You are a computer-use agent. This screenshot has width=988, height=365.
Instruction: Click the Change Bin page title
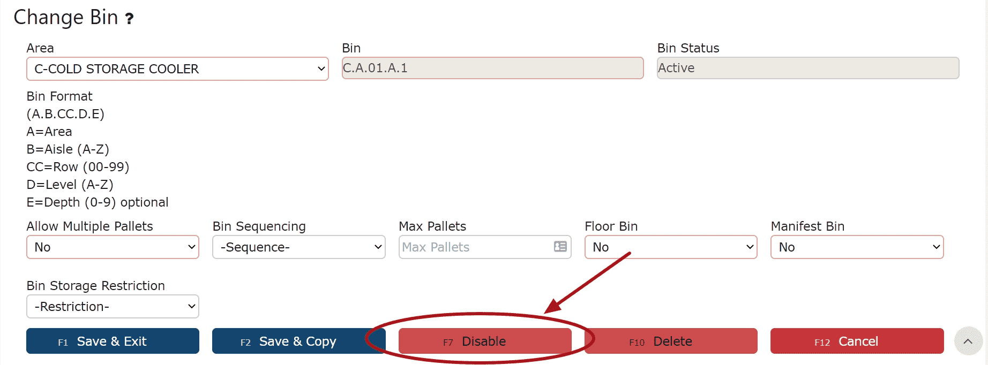point(66,18)
